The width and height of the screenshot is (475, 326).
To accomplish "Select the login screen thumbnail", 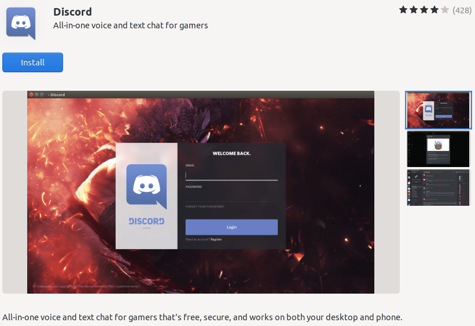I will click(x=439, y=110).
